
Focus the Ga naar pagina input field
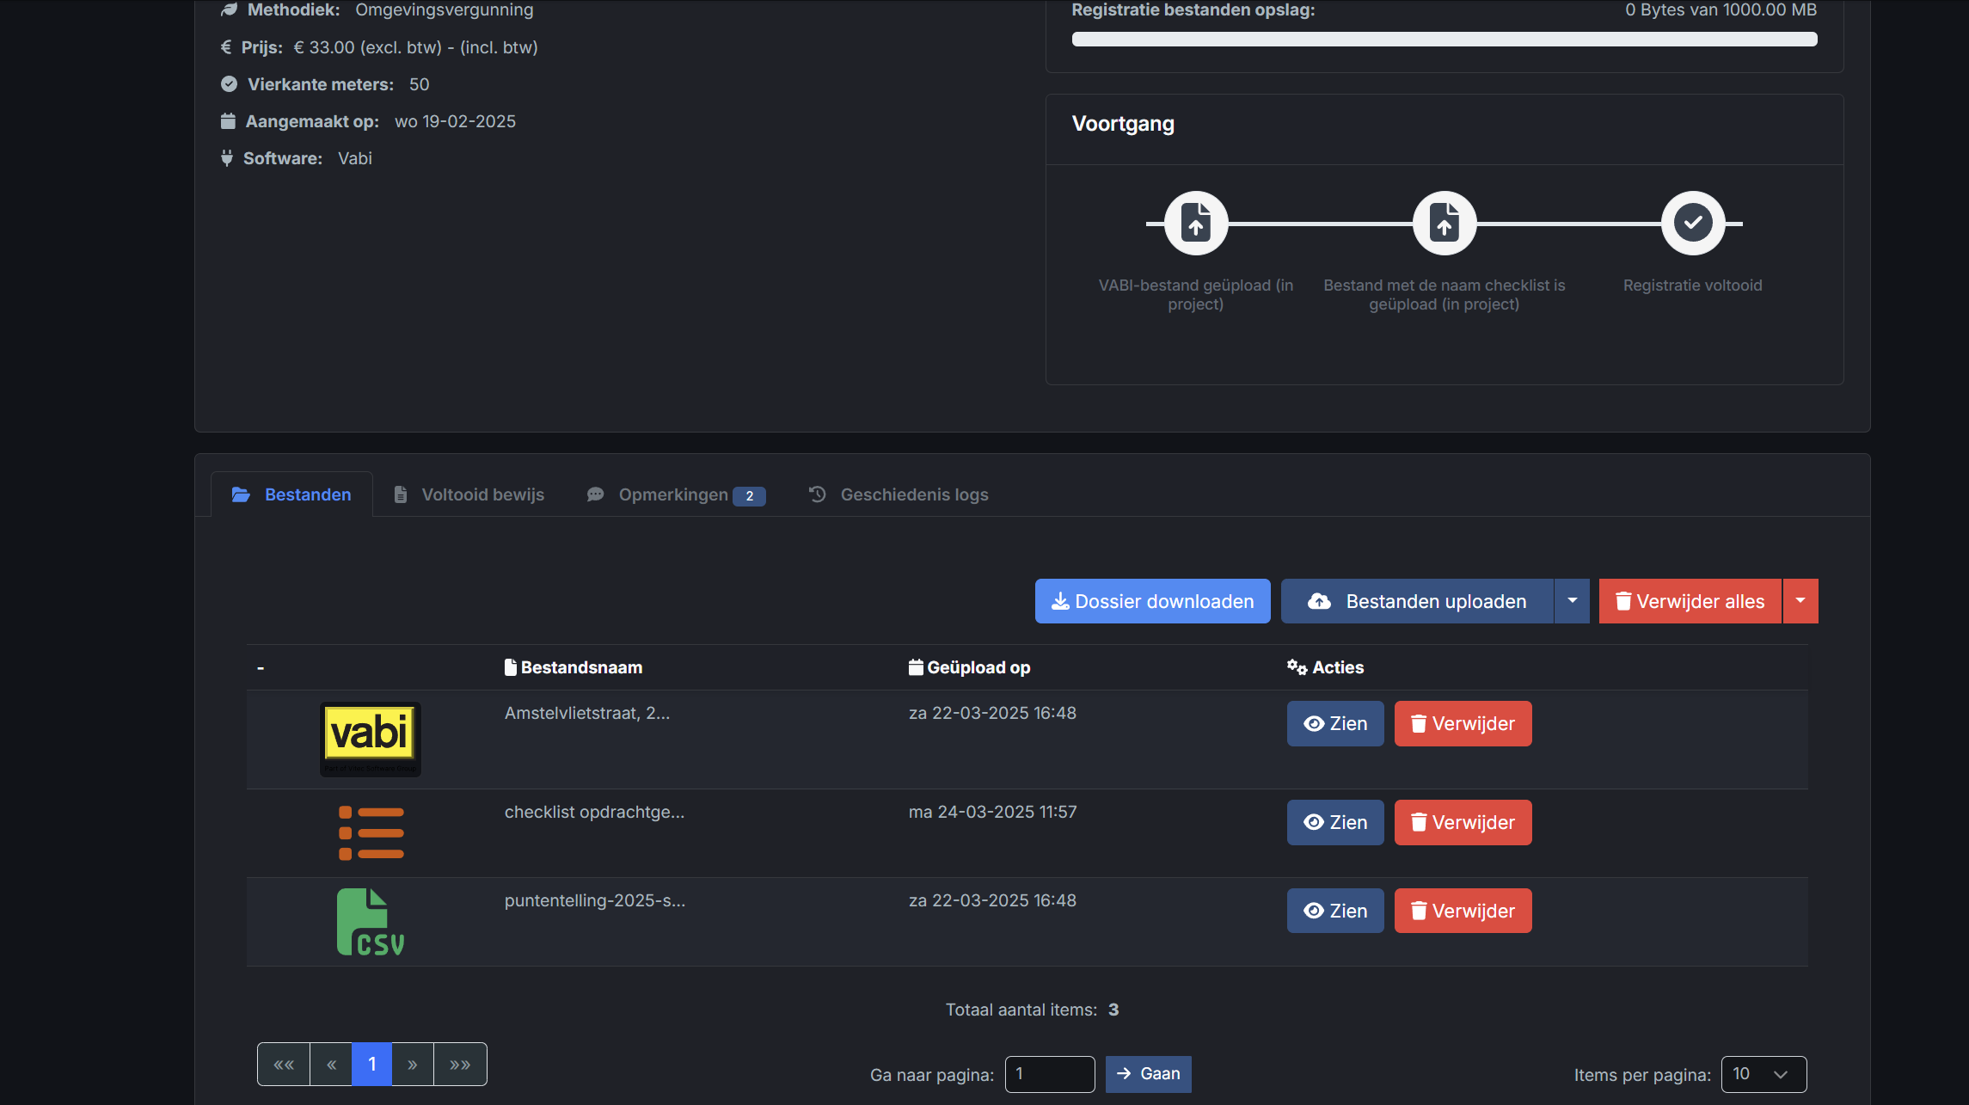[1050, 1074]
